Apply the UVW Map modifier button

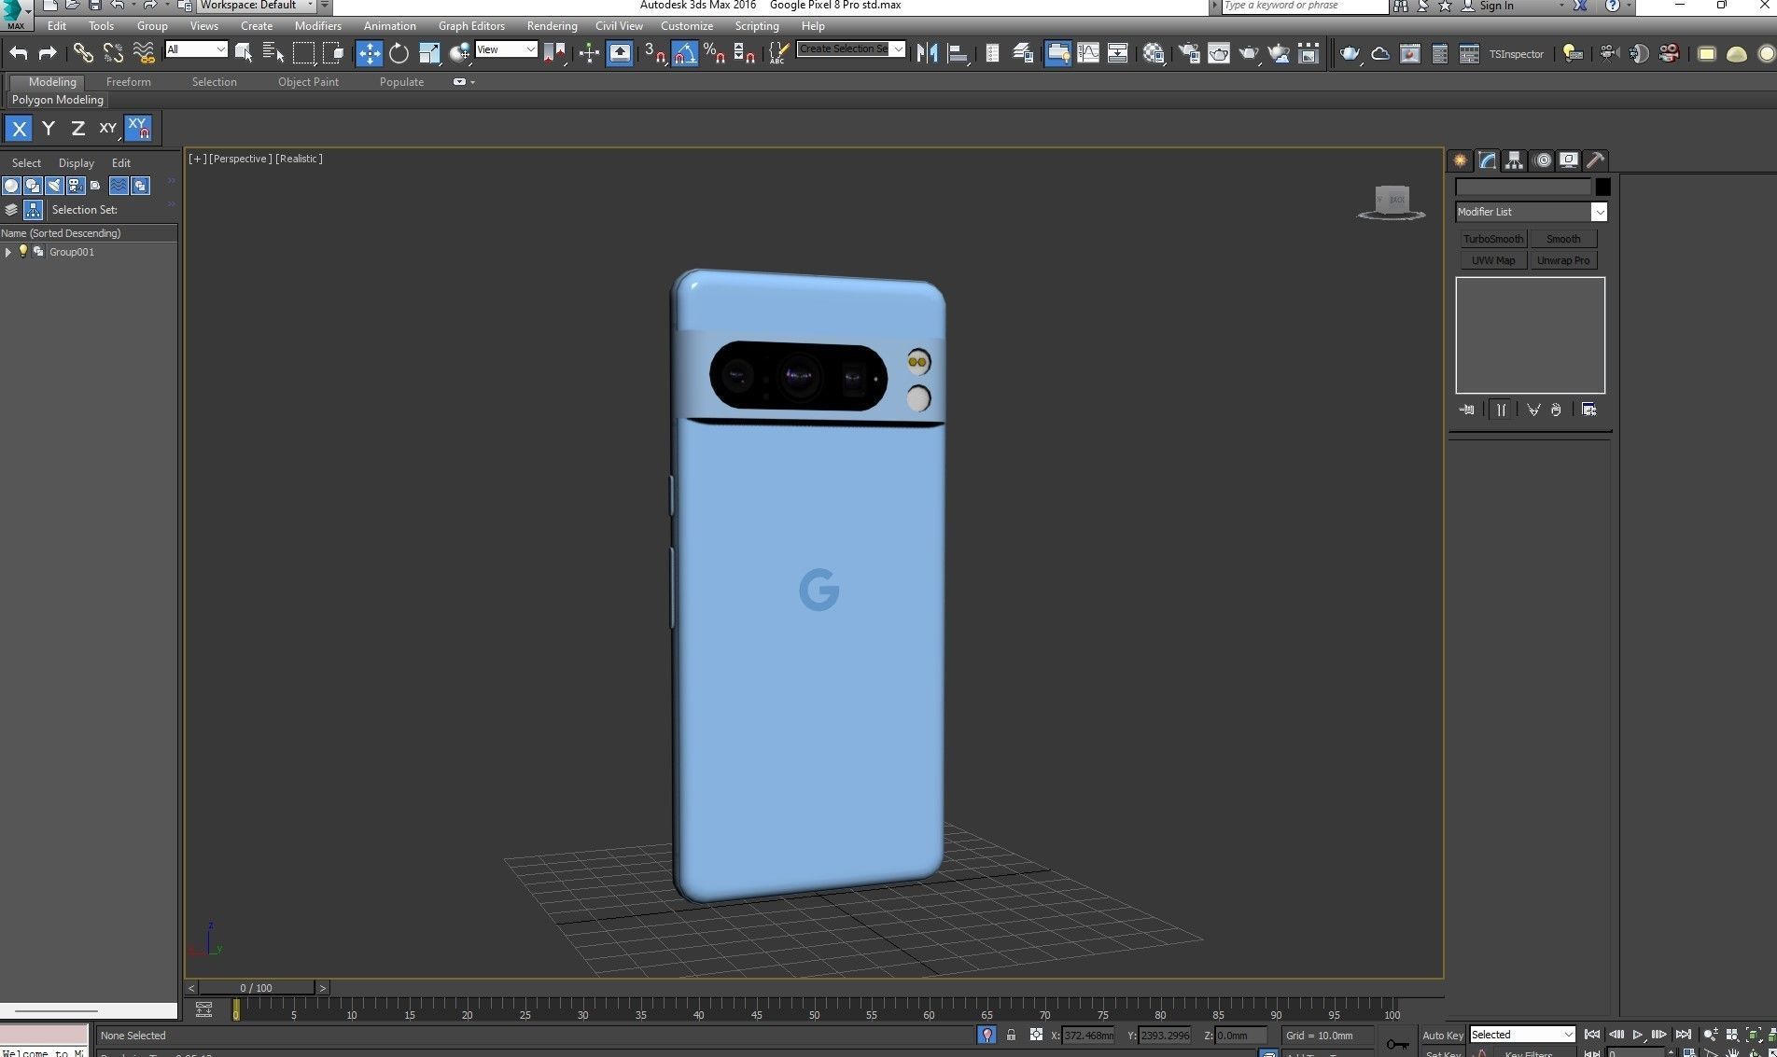[1492, 260]
